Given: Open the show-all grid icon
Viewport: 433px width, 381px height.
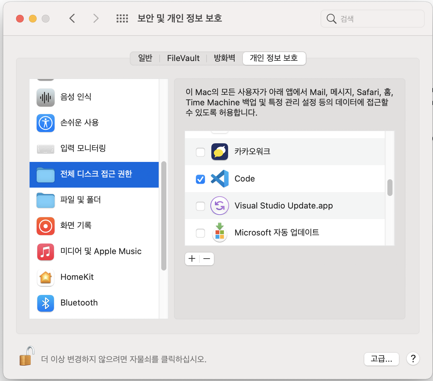Looking at the screenshot, I should point(122,19).
